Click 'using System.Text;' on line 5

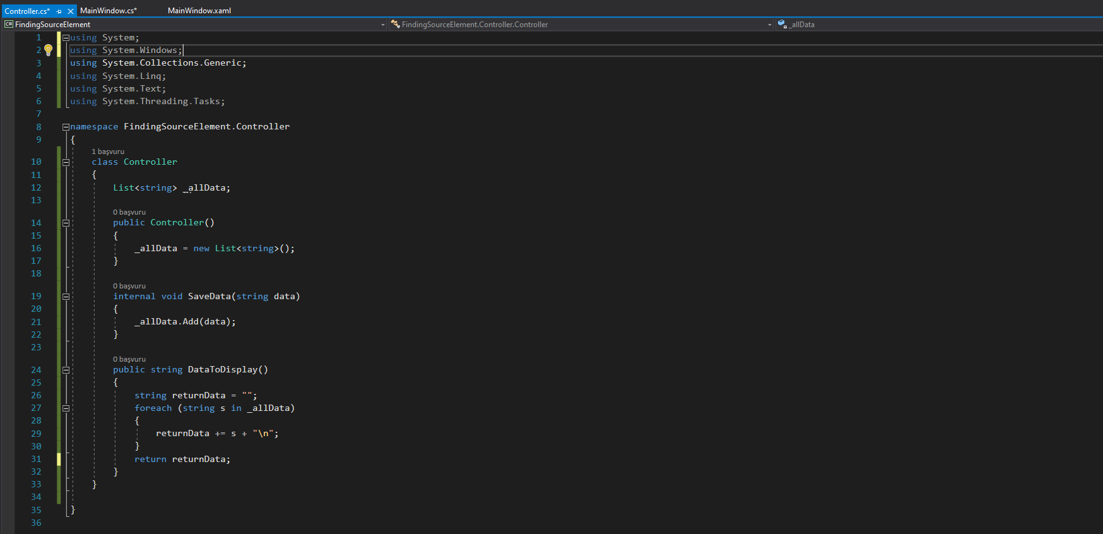(x=118, y=88)
